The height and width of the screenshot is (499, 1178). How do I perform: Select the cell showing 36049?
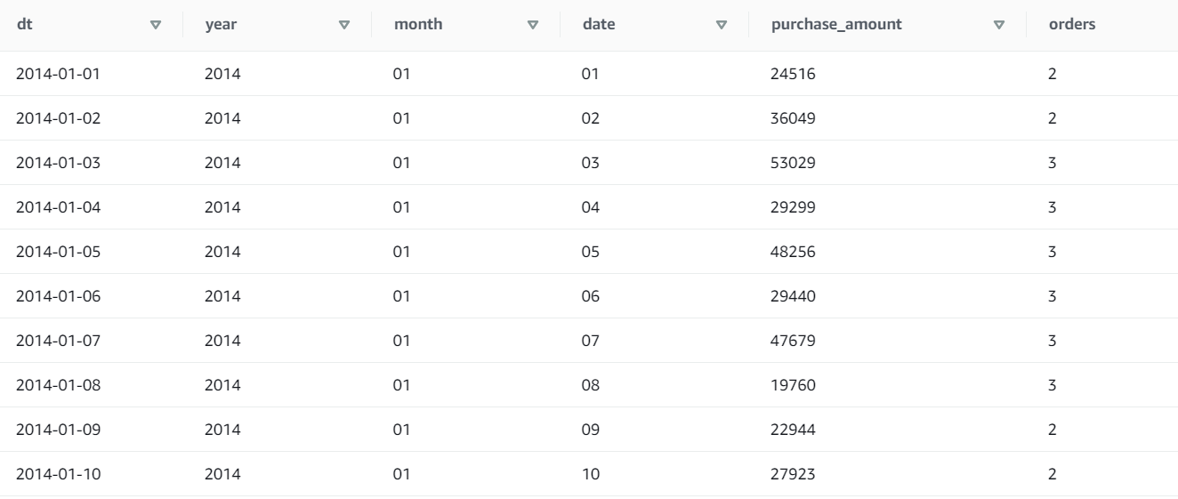tap(793, 118)
